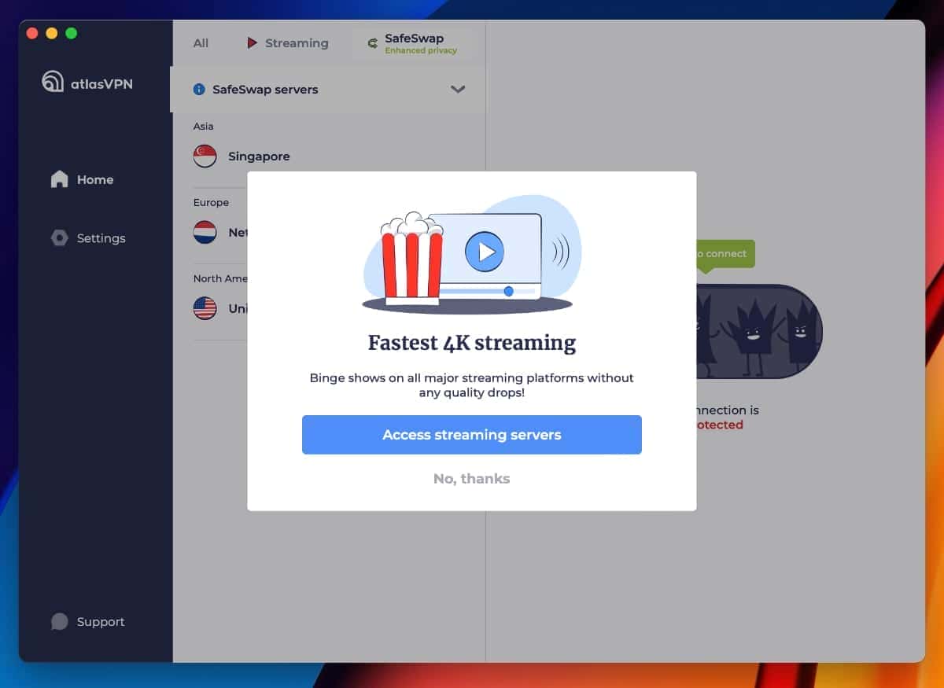944x688 pixels.
Task: Open Settings from the sidebar
Action: (88, 238)
